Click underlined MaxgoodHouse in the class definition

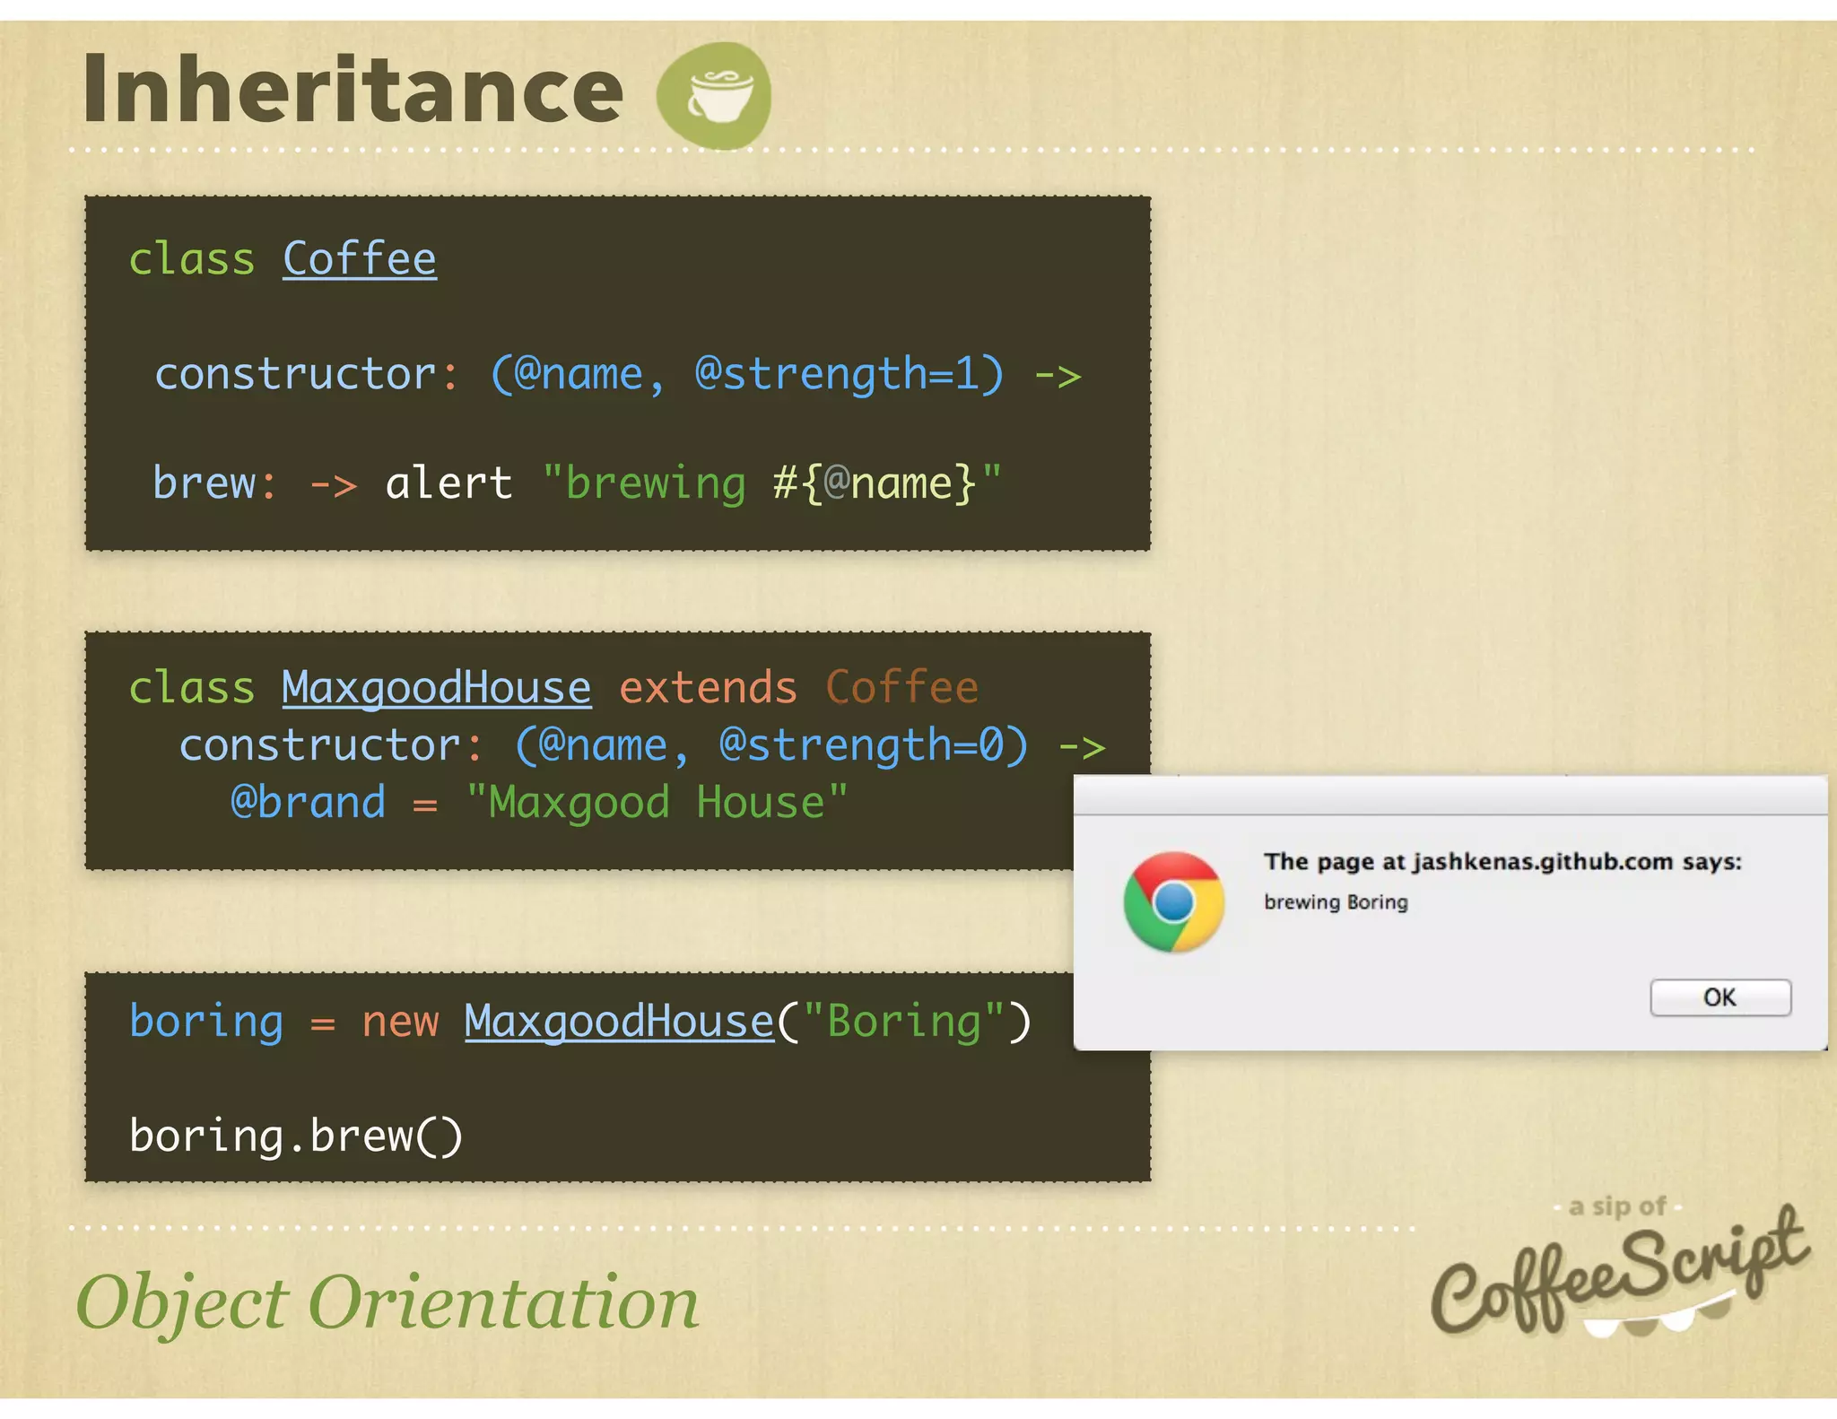(437, 689)
